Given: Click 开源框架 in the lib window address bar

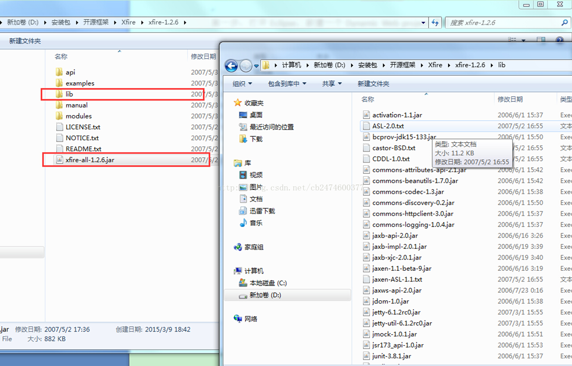Looking at the screenshot, I should [x=403, y=65].
